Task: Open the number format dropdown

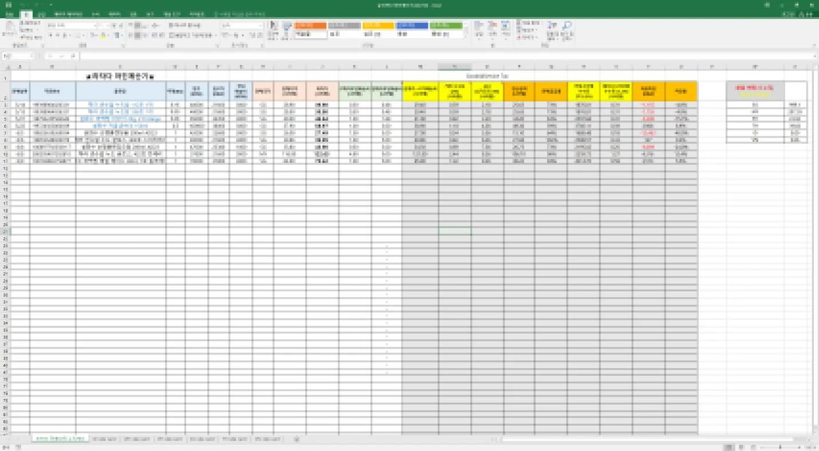Action: [260, 26]
